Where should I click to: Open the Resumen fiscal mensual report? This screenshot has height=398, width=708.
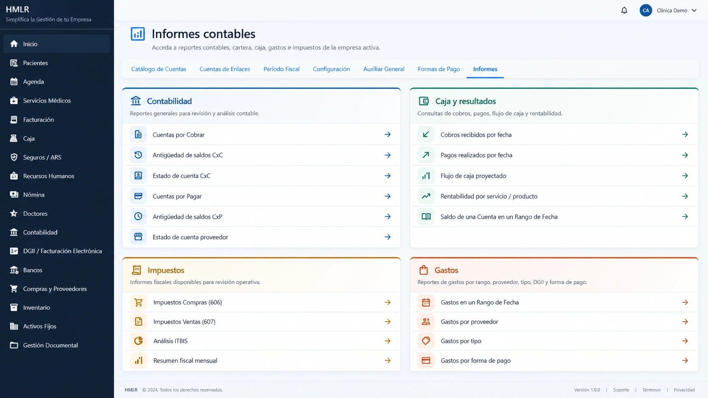tap(261, 360)
